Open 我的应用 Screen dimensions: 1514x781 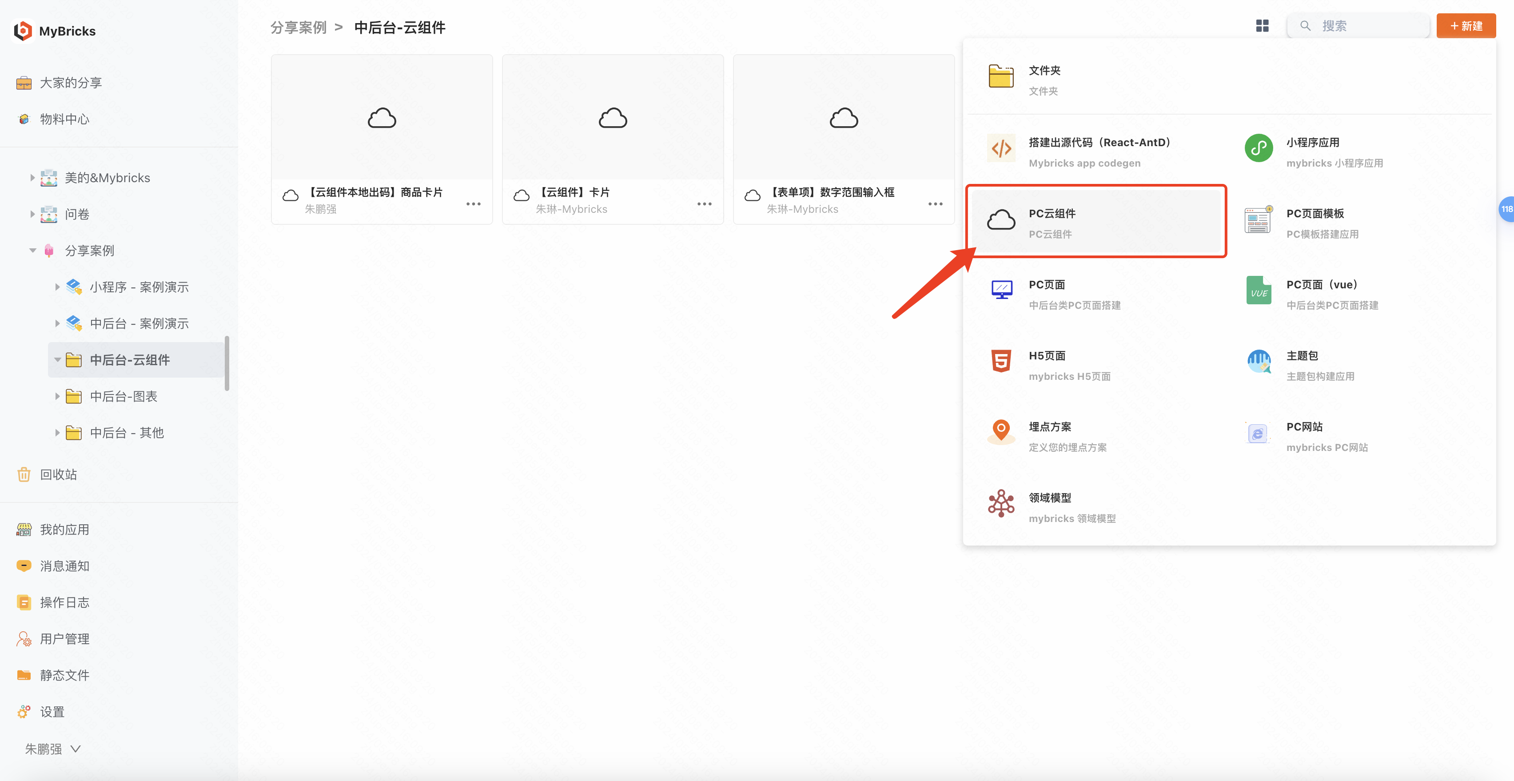click(53, 530)
